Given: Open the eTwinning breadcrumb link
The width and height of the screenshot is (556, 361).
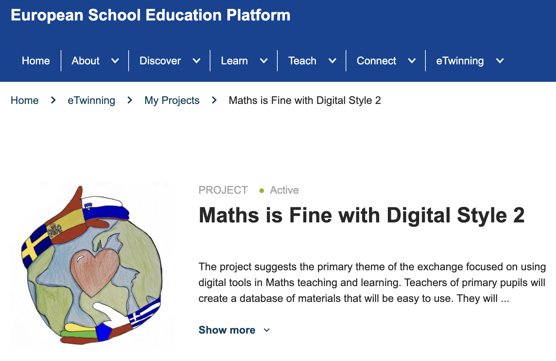Looking at the screenshot, I should click(91, 100).
